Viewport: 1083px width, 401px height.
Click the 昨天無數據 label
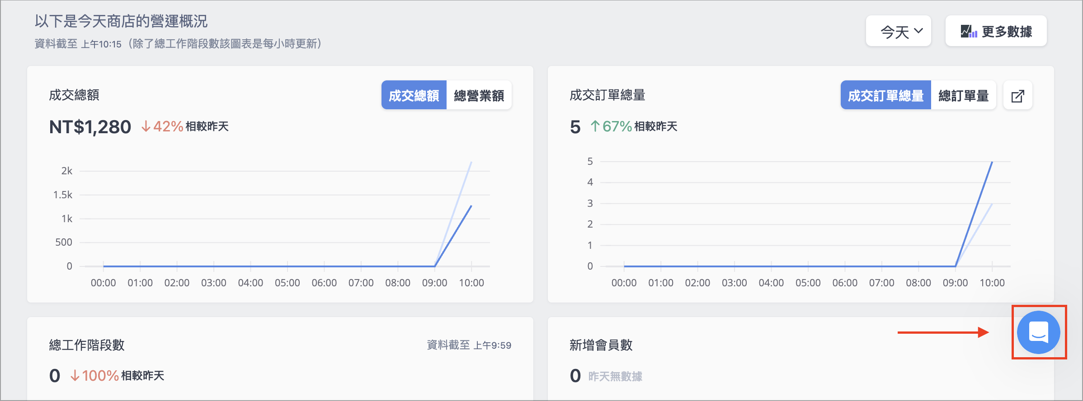click(x=615, y=376)
